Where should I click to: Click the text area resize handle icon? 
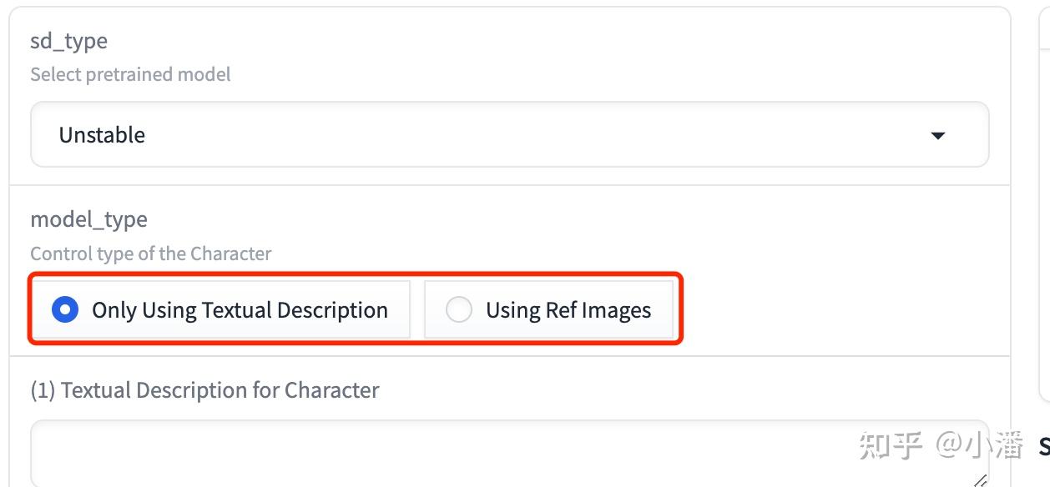(980, 479)
